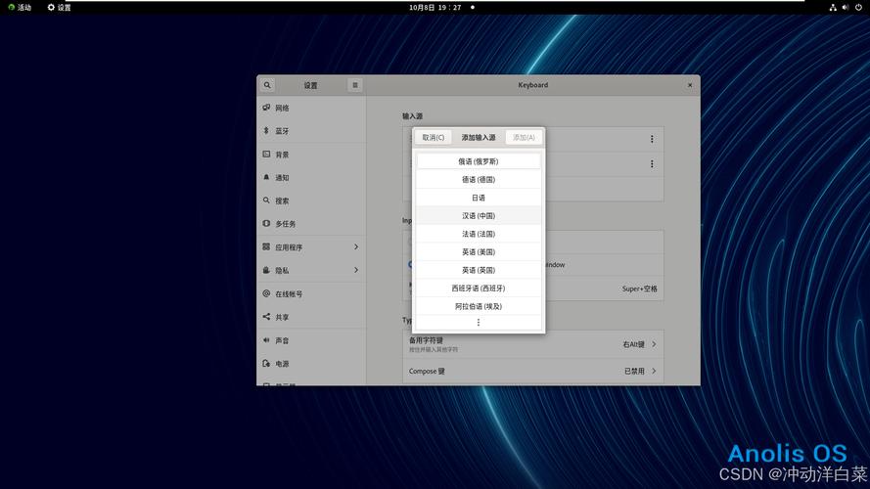Choose 英语 (英国) input language
This screenshot has height=489, width=870.
[479, 270]
